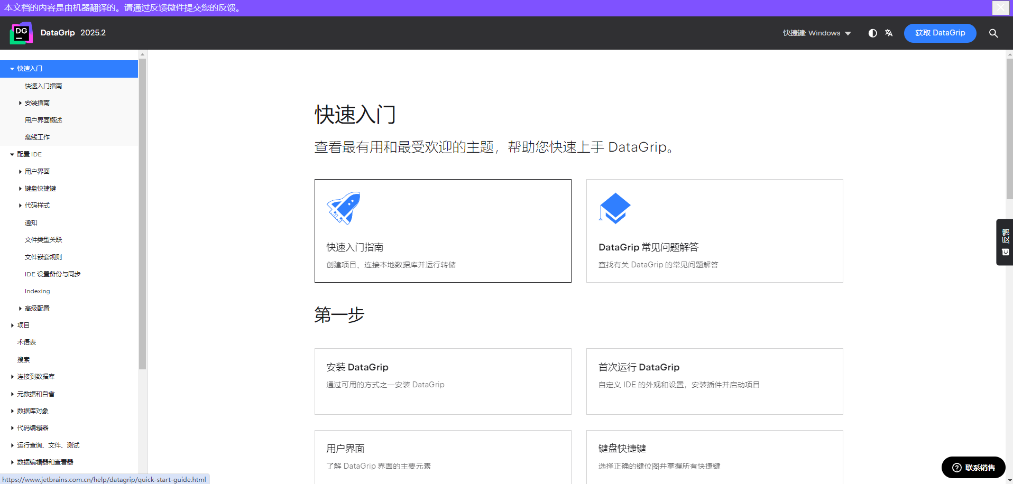Click the graduation cap FAQ icon

[x=614, y=208]
